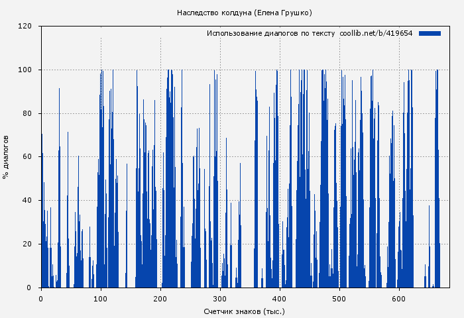The height and width of the screenshot is (318, 464).
Task: Open the coollib.net/b/419654 link in legend
Action: point(376,33)
